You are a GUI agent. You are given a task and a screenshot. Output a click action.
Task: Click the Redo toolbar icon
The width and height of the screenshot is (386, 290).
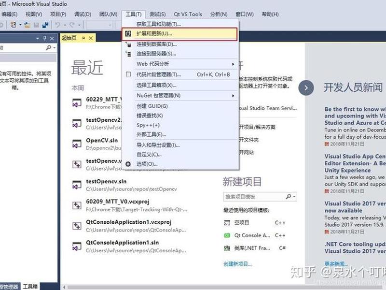tap(72, 25)
